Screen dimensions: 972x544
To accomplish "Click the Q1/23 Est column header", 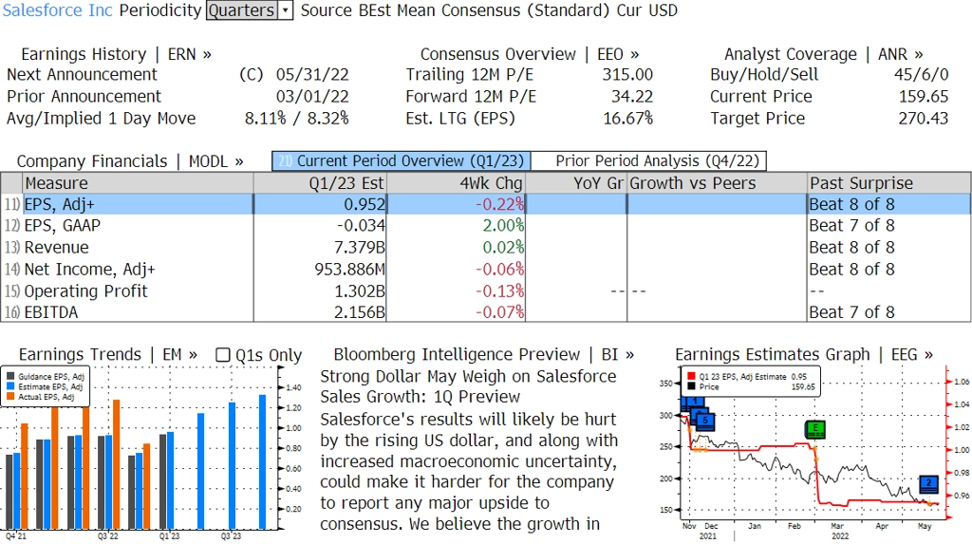I will (x=320, y=183).
